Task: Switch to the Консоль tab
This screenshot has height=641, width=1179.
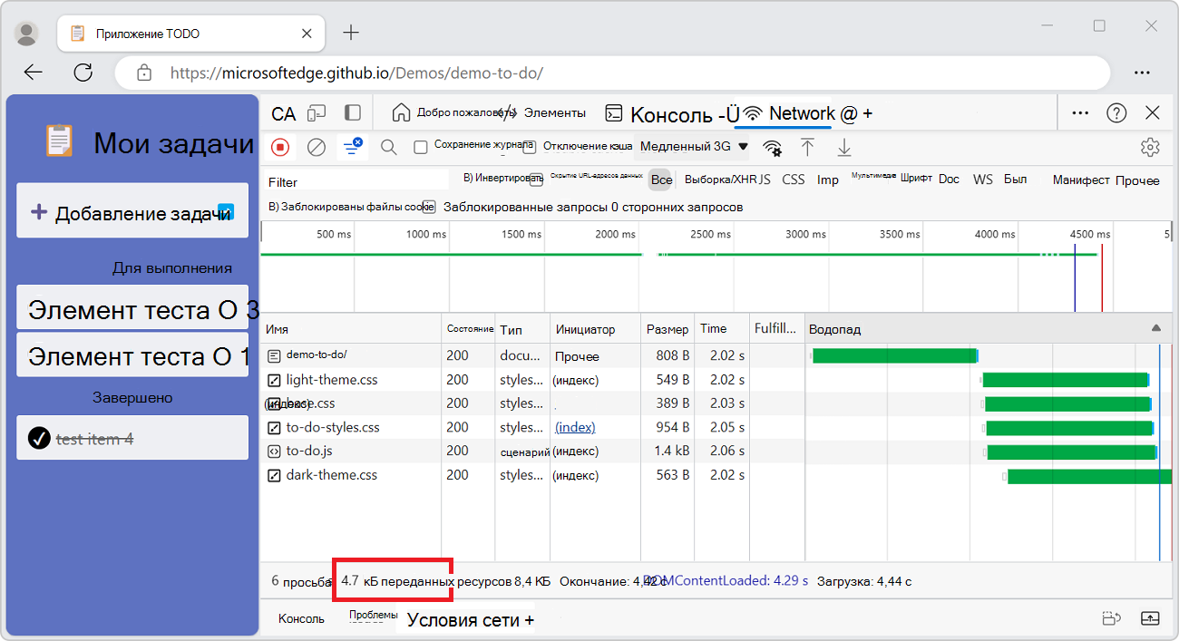Action: tap(671, 114)
